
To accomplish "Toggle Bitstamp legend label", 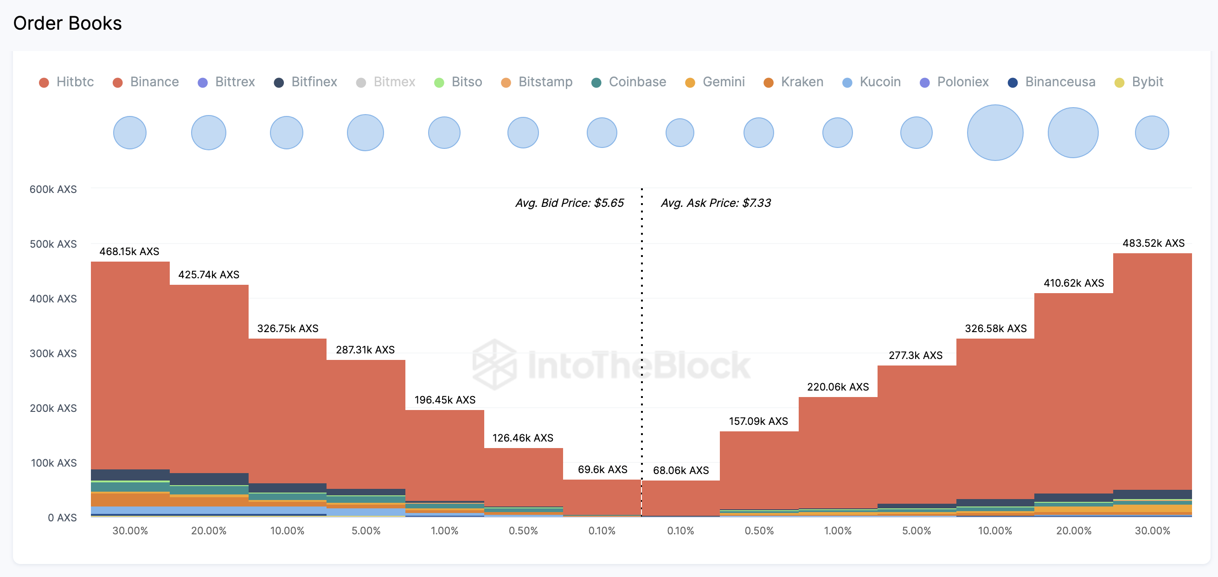I will pyautogui.click(x=545, y=82).
